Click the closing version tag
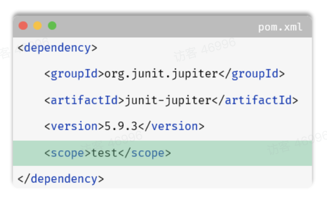Viewport: 327px width, 197px height. (x=171, y=126)
